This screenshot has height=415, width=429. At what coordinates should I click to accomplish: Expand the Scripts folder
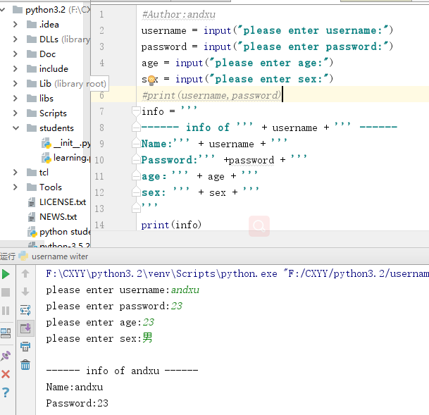coord(15,113)
